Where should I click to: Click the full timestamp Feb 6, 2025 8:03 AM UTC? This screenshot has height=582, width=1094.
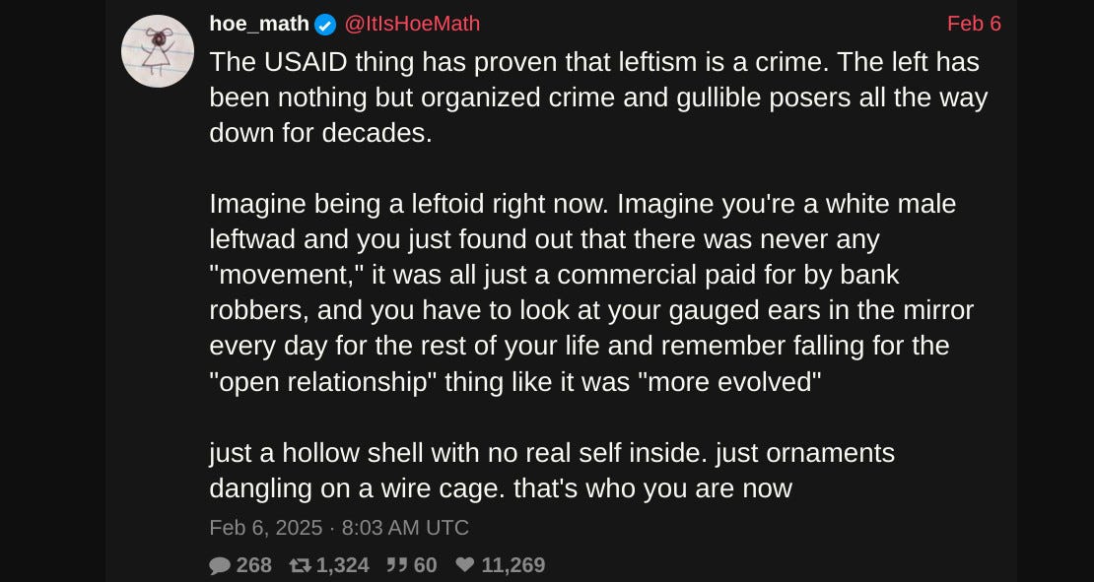pyautogui.click(x=338, y=528)
